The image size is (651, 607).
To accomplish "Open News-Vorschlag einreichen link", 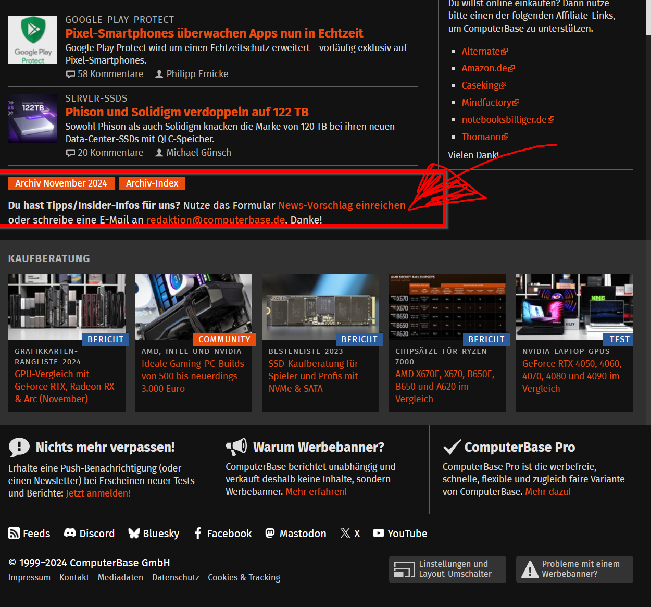I will (342, 205).
